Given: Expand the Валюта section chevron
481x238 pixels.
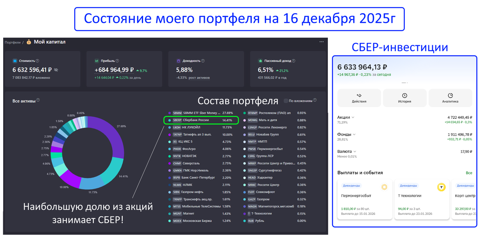Looking at the screenshot, I should coord(355,152).
